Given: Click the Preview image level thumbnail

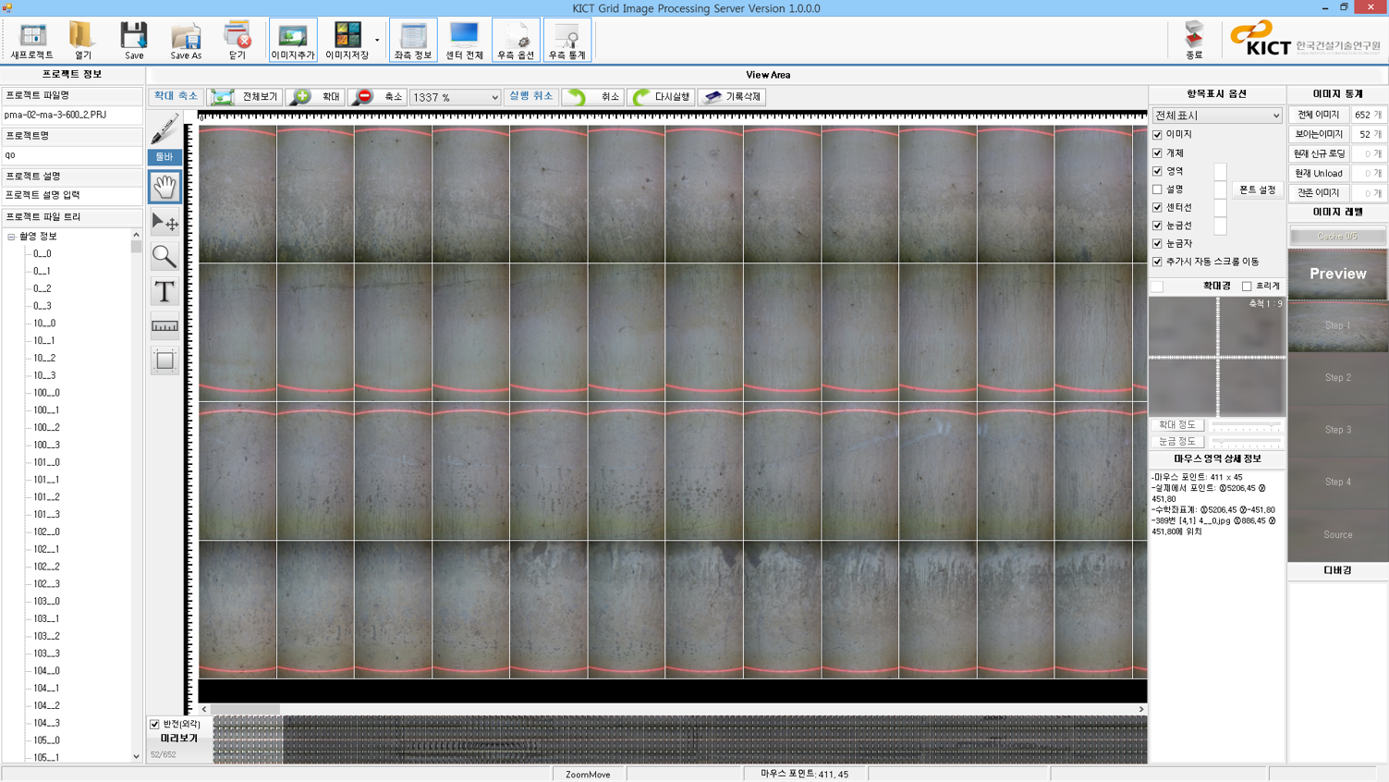Looking at the screenshot, I should 1337,274.
